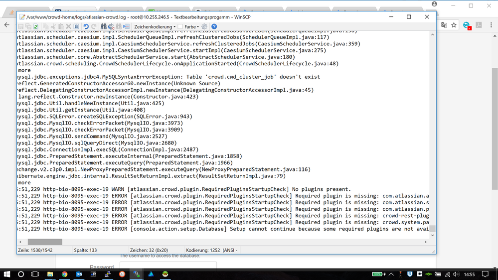This screenshot has height=280, width=498.
Task: Click the Copy icon in the editor toolbar
Action: coord(46,27)
